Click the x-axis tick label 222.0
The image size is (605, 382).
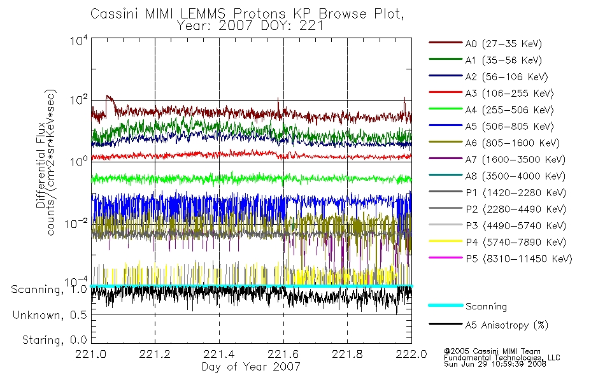411,354
